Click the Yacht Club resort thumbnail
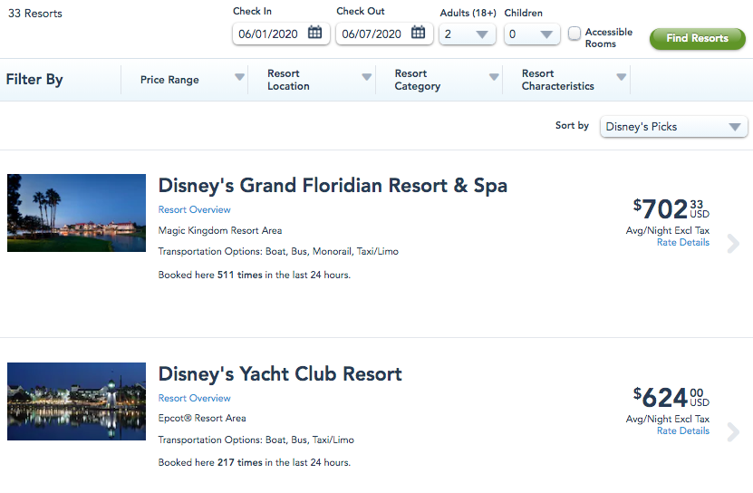The height and width of the screenshot is (493, 753). [76, 401]
